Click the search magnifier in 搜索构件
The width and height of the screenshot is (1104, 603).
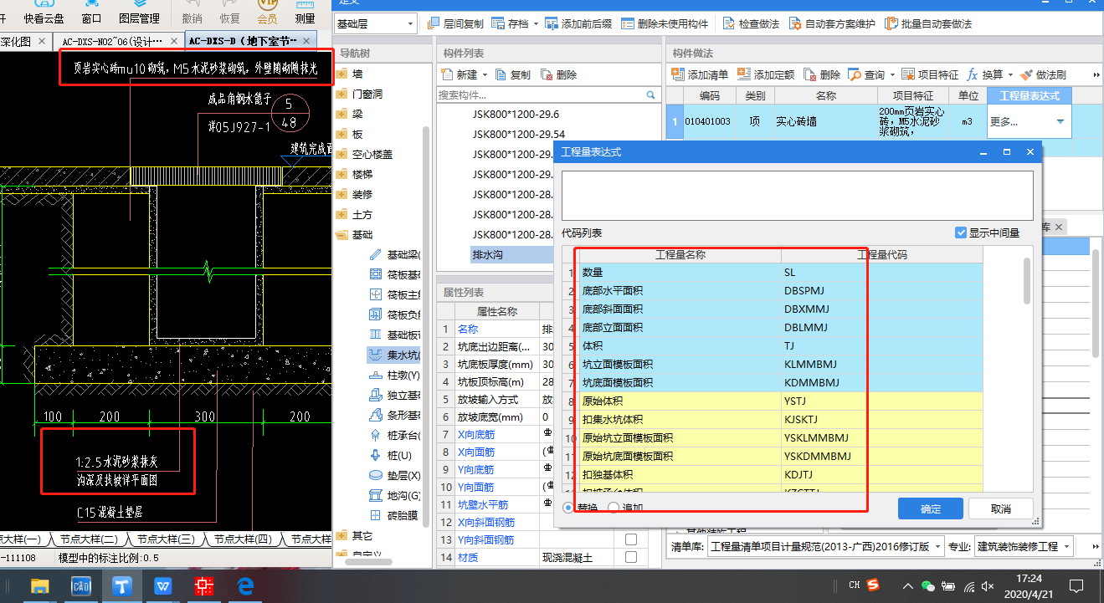coord(650,95)
